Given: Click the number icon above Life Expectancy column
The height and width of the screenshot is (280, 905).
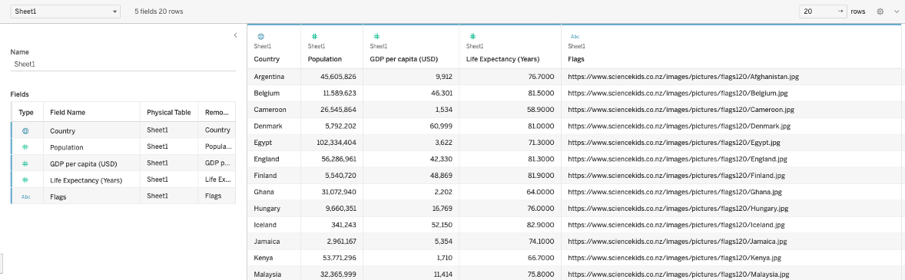Looking at the screenshot, I should pyautogui.click(x=472, y=36).
